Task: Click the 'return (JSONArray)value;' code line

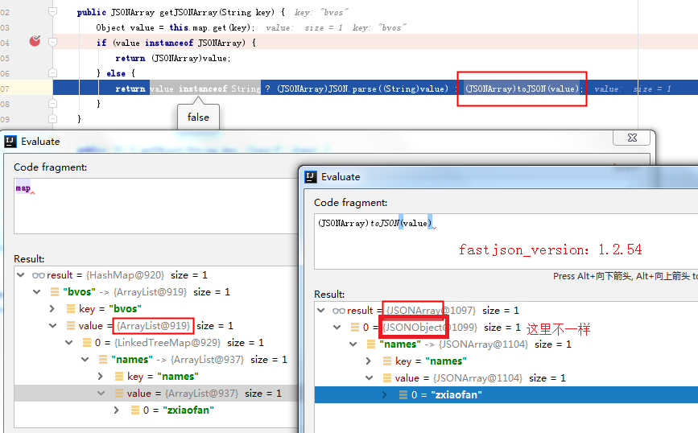Action: (x=173, y=58)
